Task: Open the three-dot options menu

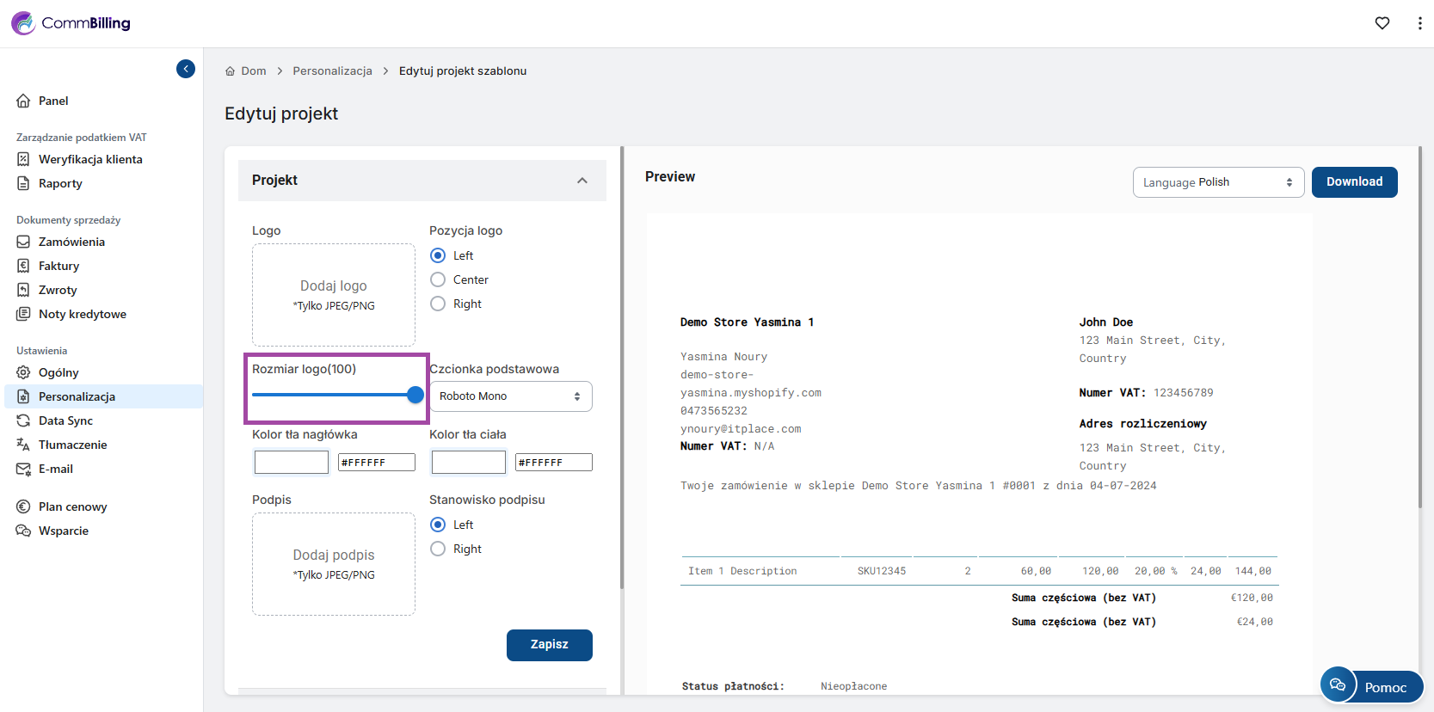Action: pyautogui.click(x=1419, y=23)
